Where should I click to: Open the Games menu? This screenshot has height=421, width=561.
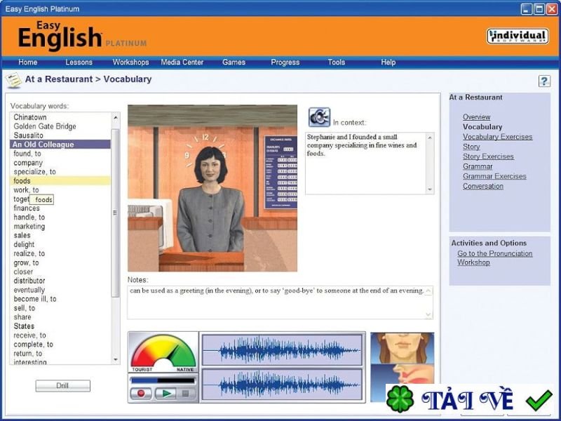(x=234, y=62)
